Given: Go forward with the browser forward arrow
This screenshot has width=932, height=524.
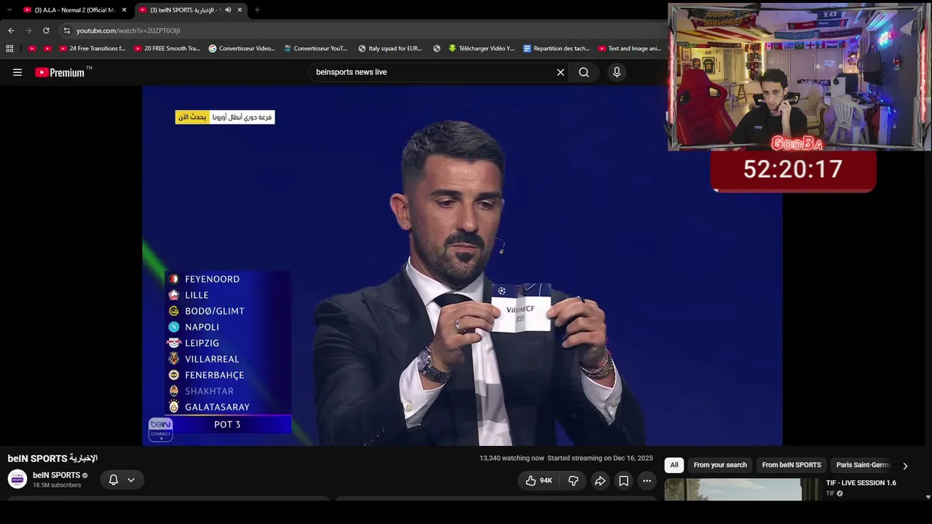Looking at the screenshot, I should 28,31.
